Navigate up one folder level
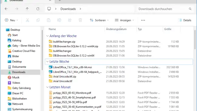Image resolution: width=197 pixels, height=111 pixels. [27, 9]
